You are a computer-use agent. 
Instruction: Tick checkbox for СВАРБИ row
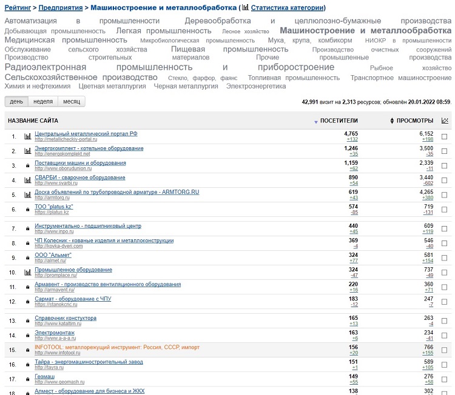coord(444,181)
